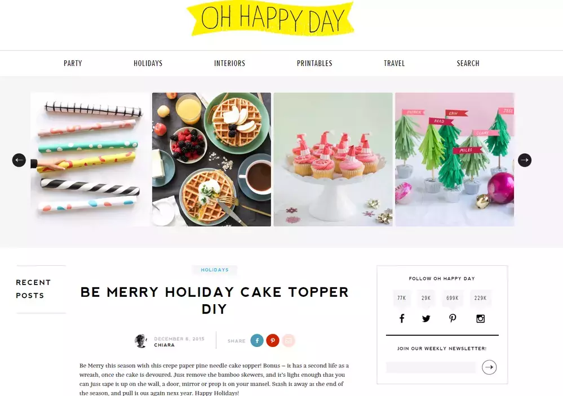Image resolution: width=563 pixels, height=396 pixels.
Task: Click the Holidays category tag above title
Action: tap(215, 270)
